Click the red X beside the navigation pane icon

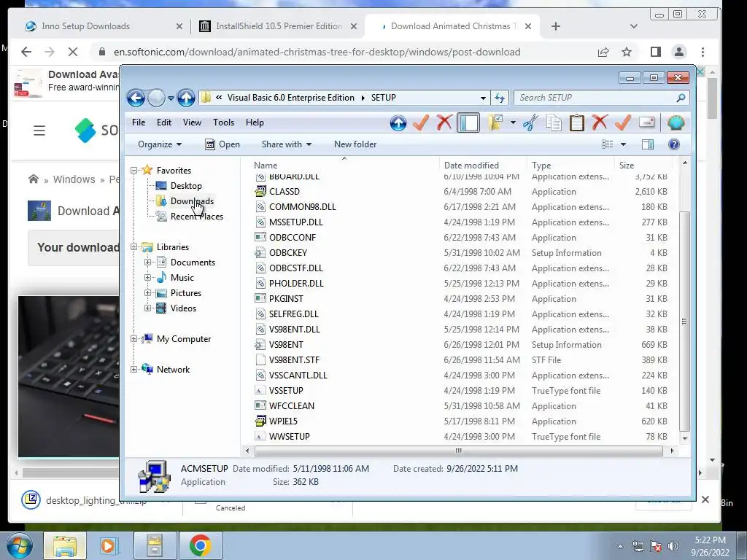(444, 122)
